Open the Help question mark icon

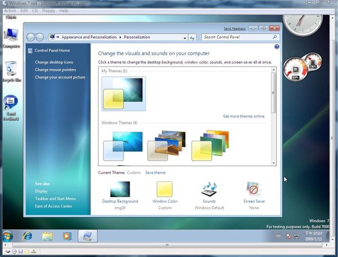point(277,46)
